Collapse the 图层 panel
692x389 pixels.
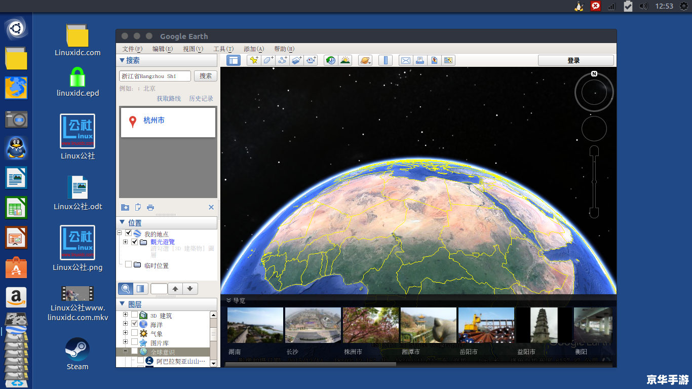point(122,304)
